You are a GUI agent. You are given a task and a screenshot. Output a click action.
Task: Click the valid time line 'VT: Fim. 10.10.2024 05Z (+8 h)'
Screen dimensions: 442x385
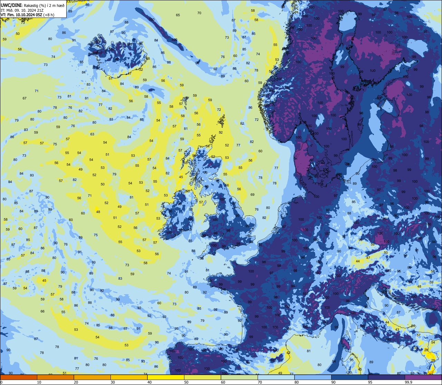[x=27, y=15]
